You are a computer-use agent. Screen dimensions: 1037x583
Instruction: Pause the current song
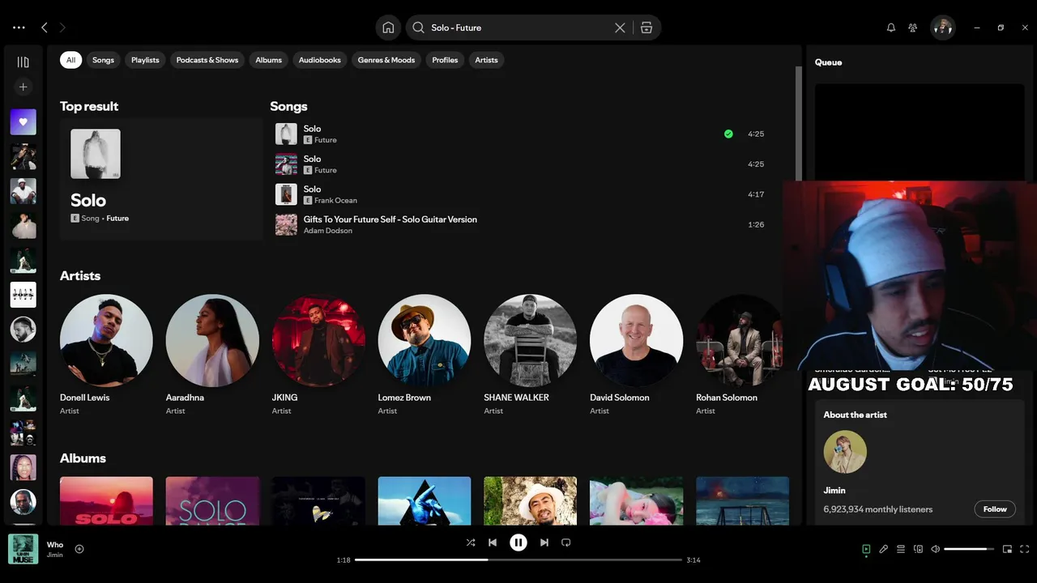click(x=518, y=543)
